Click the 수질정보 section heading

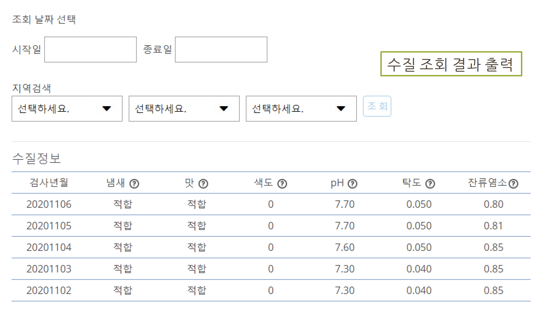coord(36,158)
